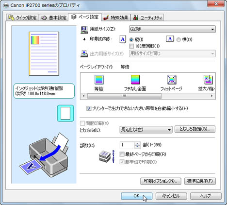Select the 横 landscape radio button

click(x=178, y=40)
